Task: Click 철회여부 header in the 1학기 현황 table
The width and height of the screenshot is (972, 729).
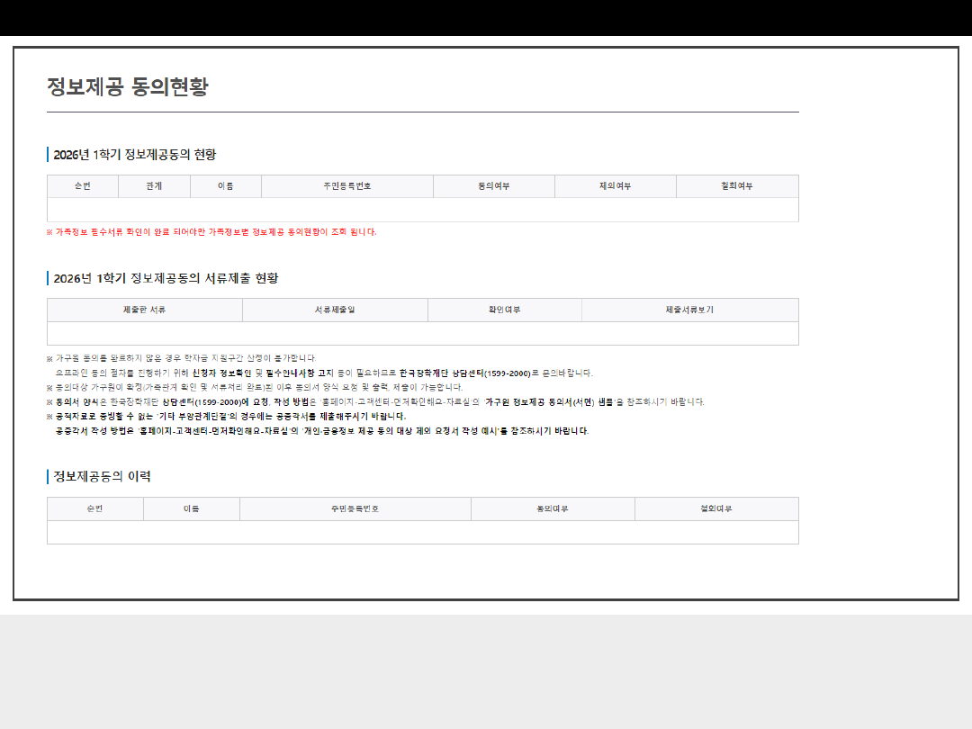Action: 737,186
